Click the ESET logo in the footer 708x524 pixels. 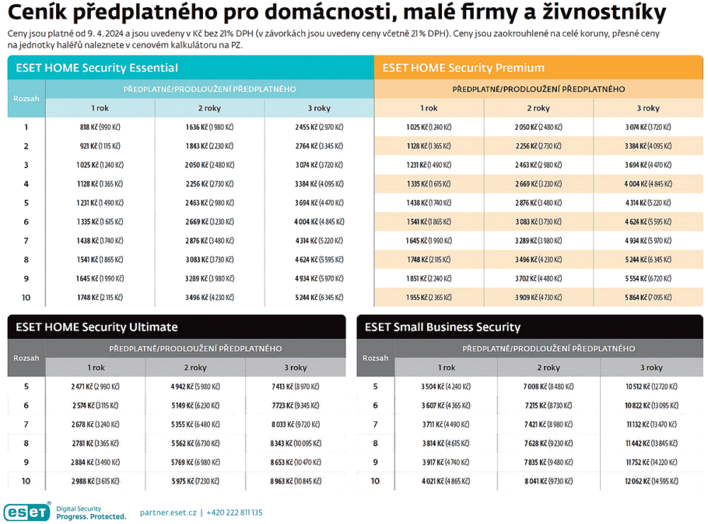coord(26,512)
